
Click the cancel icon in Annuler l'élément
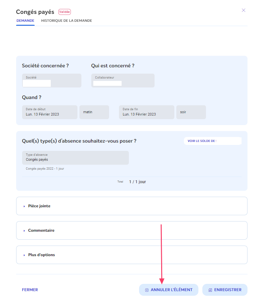147,290
